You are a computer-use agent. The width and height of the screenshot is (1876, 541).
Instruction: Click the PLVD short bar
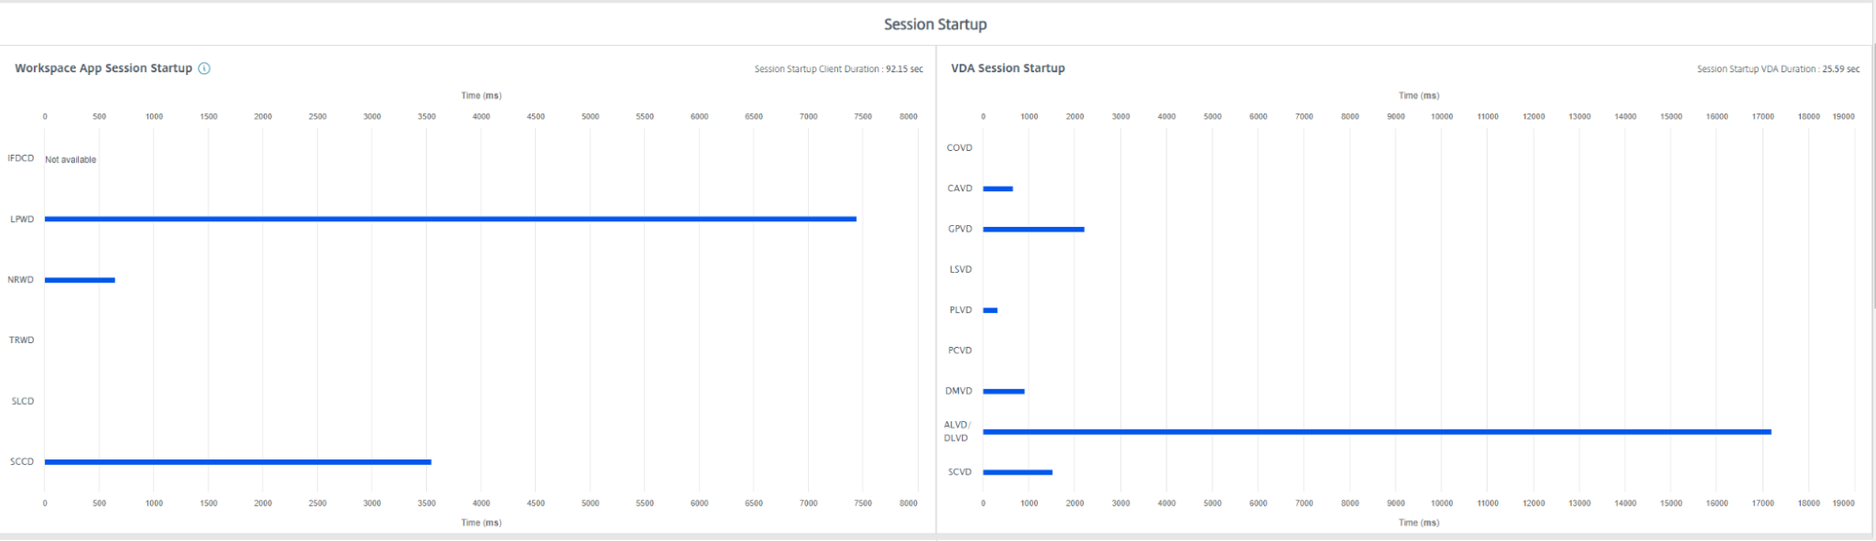click(x=990, y=310)
